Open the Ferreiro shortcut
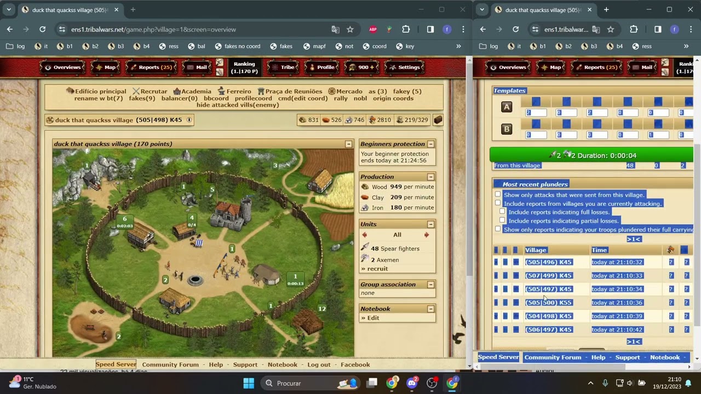This screenshot has width=701, height=394. [x=234, y=91]
